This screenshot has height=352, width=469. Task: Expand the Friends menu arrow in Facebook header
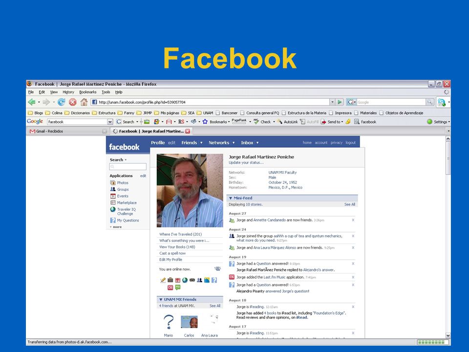click(x=201, y=143)
